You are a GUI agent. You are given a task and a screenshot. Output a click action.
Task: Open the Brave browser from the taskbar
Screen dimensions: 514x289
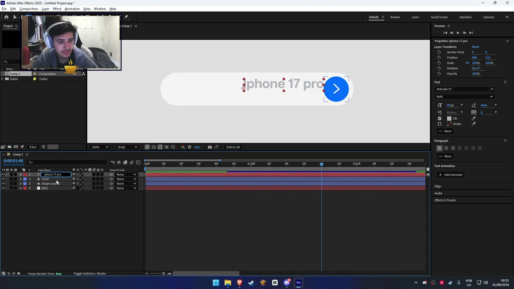[240, 283]
